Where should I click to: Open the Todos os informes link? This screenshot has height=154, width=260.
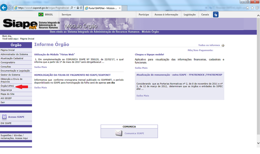[209, 45]
